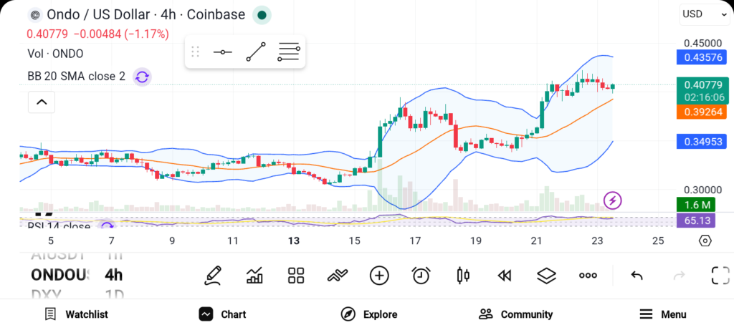Collapse the indicator legend chevron
The image size is (734, 330).
[x=42, y=102]
